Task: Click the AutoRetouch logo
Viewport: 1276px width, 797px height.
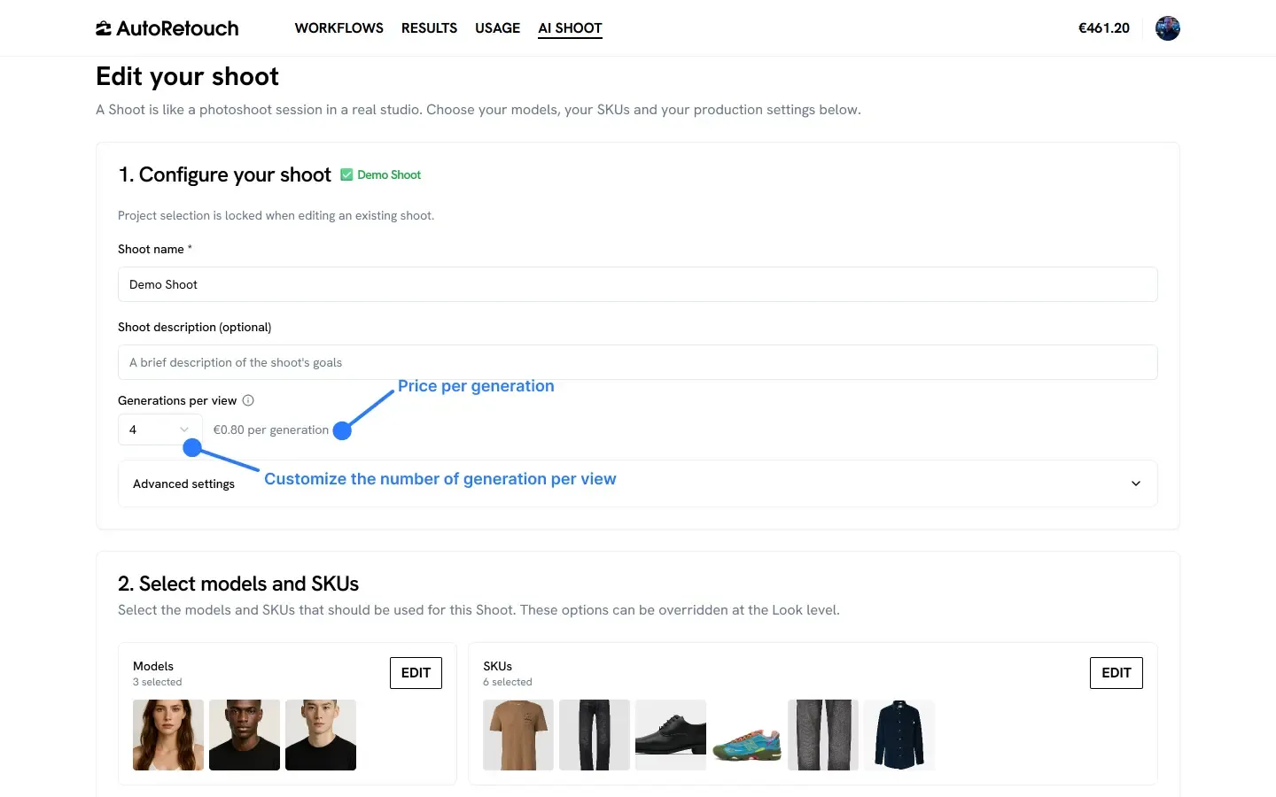Action: pyautogui.click(x=167, y=28)
